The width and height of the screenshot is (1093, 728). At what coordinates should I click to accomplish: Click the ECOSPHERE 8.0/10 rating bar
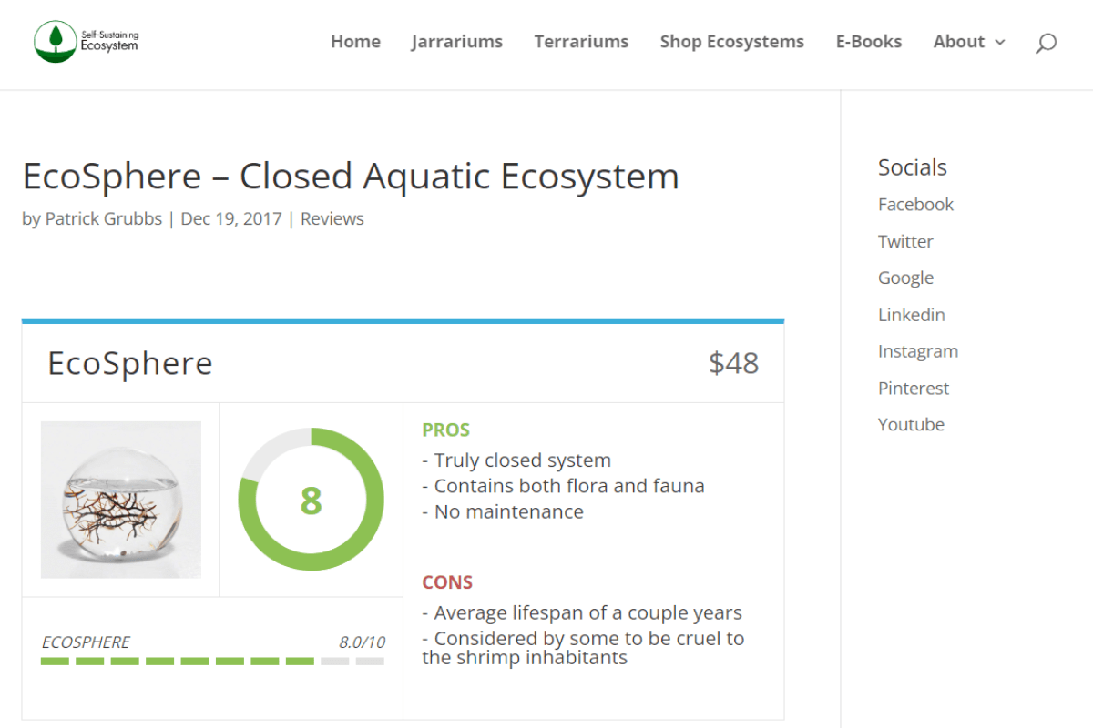coord(212,661)
